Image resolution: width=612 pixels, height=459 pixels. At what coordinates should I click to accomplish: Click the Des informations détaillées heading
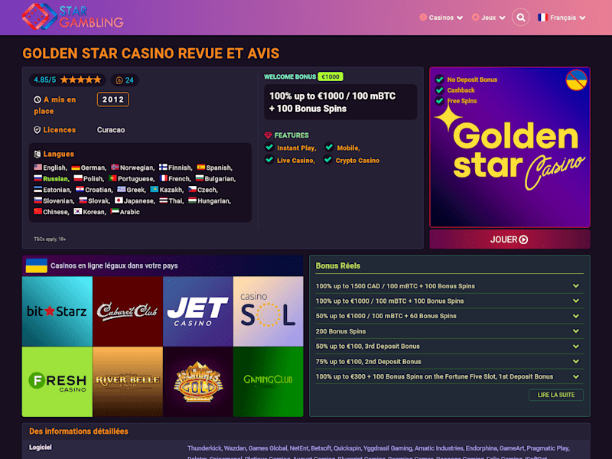click(x=79, y=431)
